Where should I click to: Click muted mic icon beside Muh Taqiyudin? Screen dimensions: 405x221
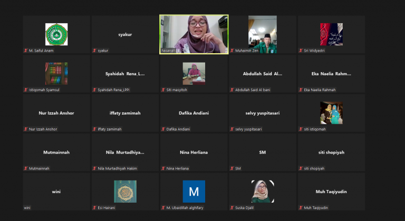click(301, 208)
